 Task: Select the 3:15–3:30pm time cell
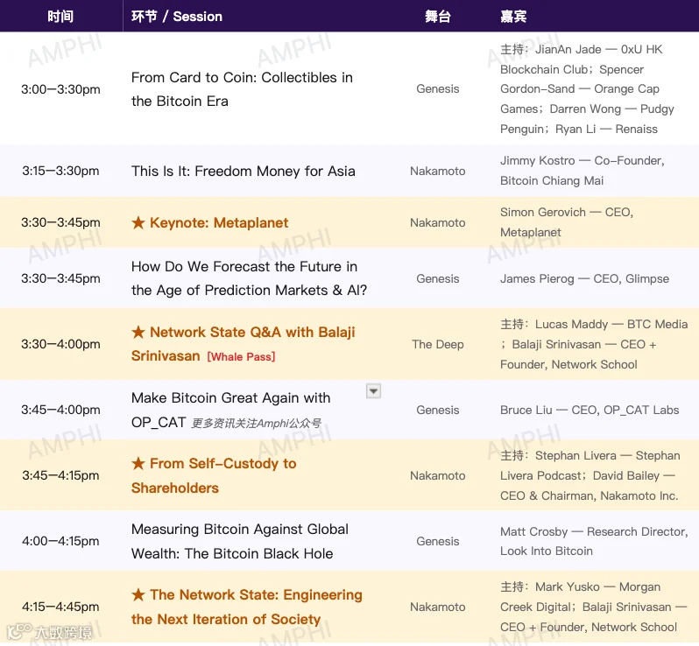click(60, 171)
